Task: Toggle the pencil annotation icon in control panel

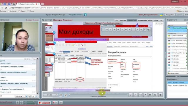Action: (66, 95)
